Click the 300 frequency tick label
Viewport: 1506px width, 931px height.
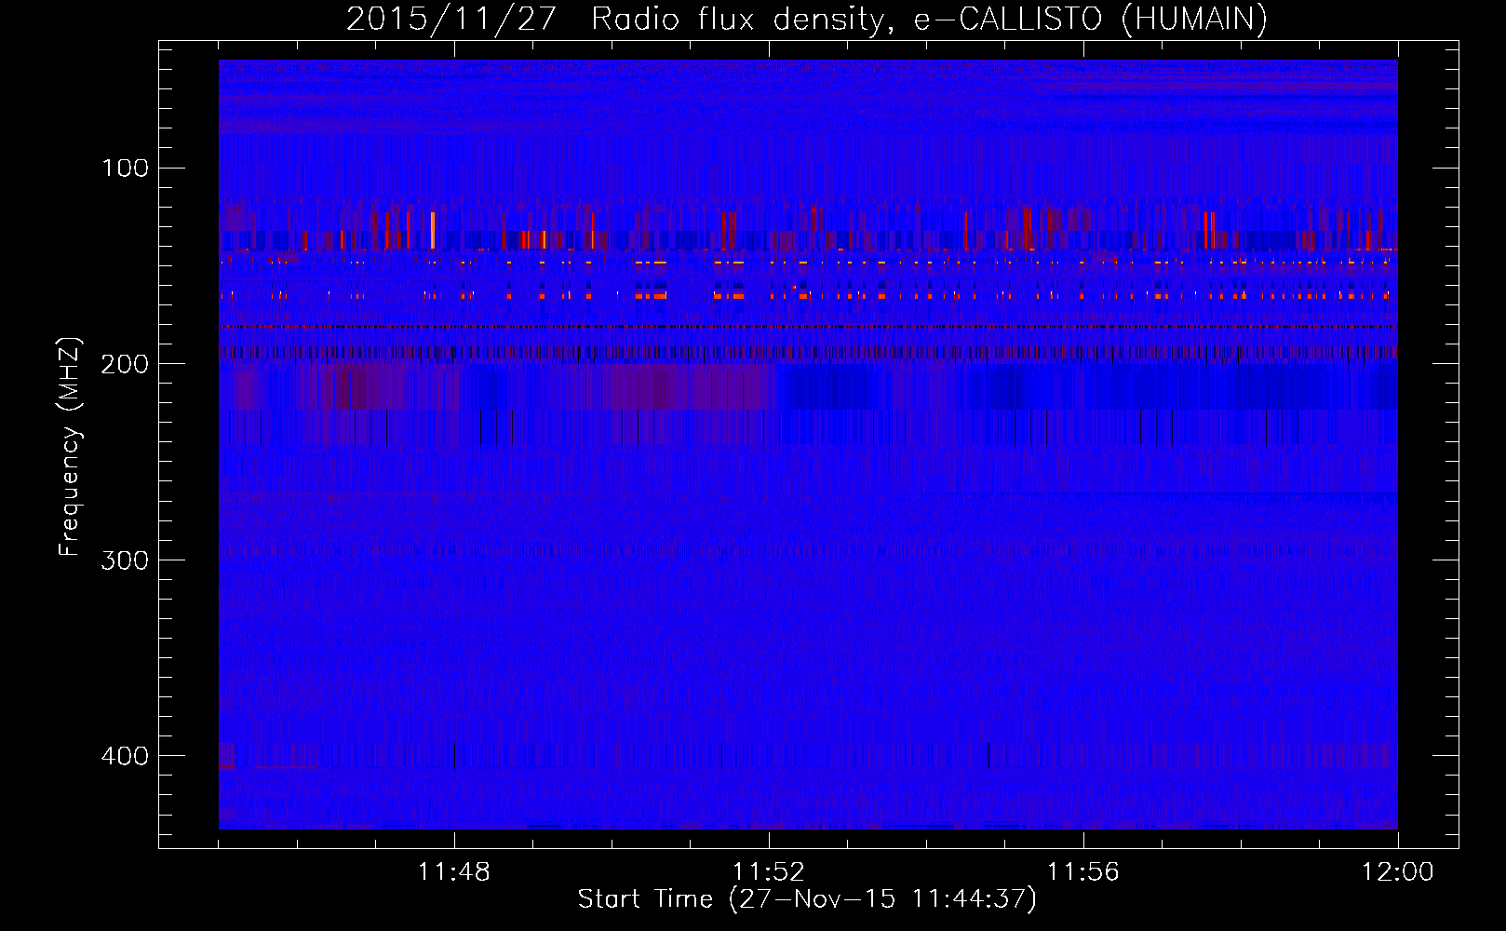pyautogui.click(x=125, y=560)
